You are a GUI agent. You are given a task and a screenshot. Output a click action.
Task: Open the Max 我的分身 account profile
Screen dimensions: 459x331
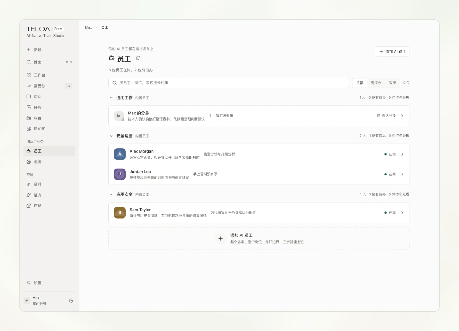(45, 300)
